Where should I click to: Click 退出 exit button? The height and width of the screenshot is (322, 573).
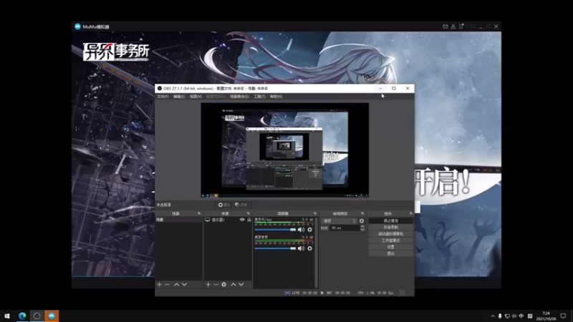[x=390, y=254]
